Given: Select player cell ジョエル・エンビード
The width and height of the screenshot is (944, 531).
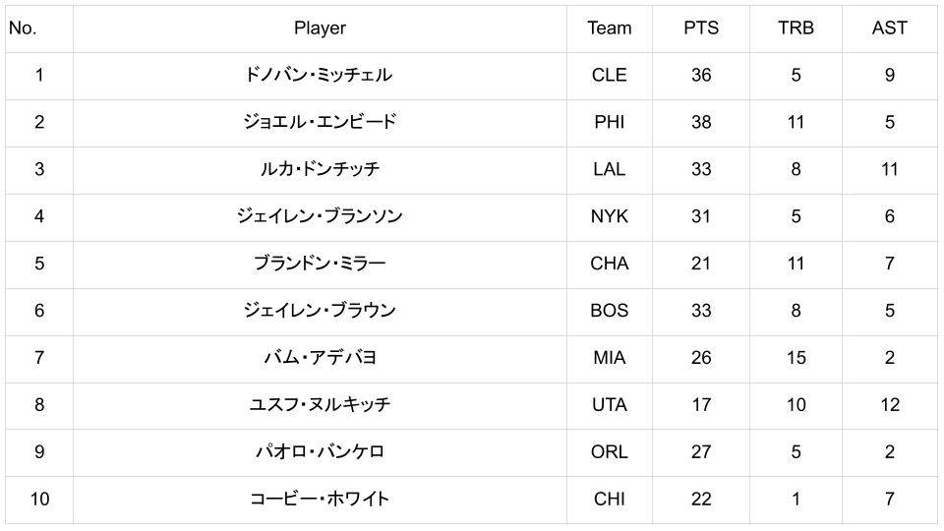Looking at the screenshot, I should (x=320, y=122).
